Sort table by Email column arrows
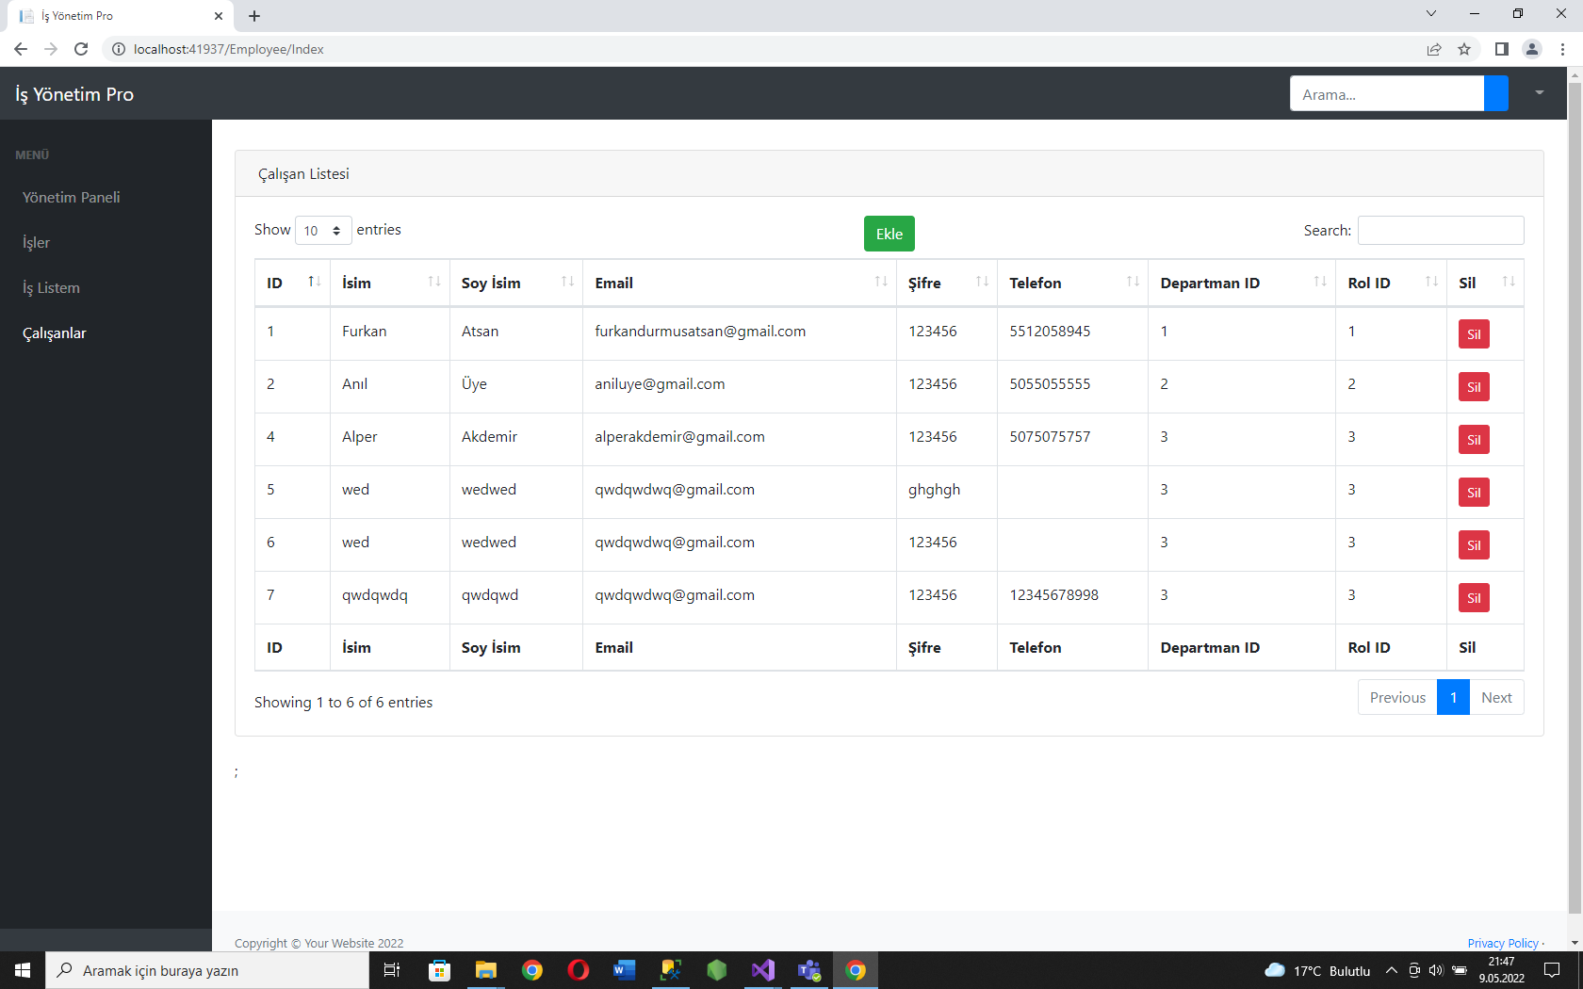The image size is (1583, 989). pos(881,282)
